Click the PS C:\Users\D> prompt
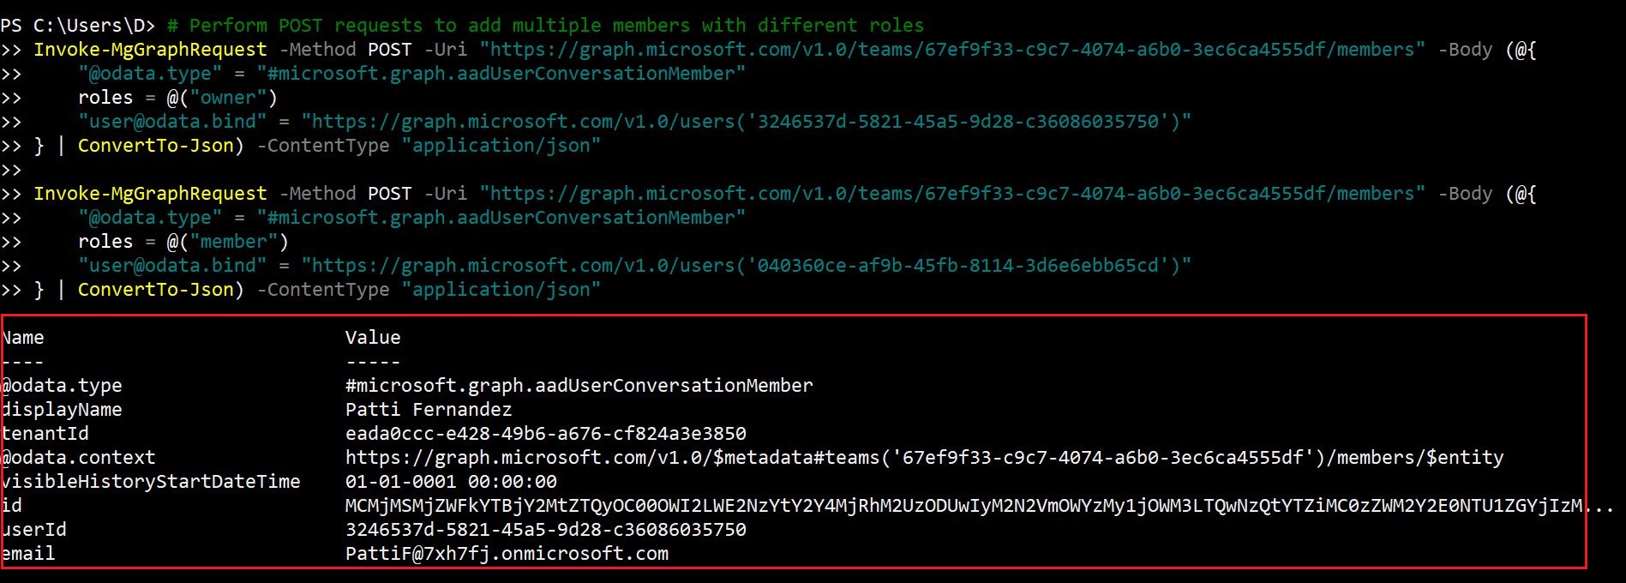 (x=77, y=26)
